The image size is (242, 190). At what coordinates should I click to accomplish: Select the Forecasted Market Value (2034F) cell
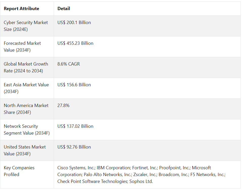[x=22, y=47]
